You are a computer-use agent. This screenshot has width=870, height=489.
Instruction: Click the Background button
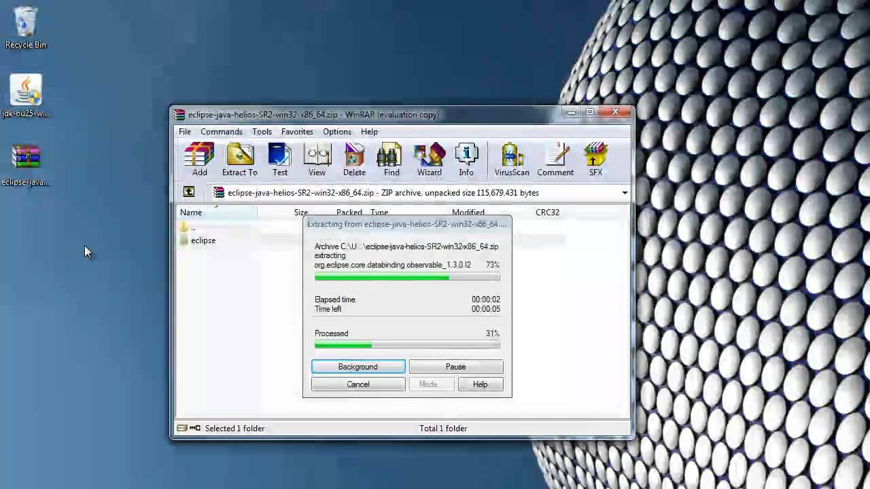pos(358,367)
